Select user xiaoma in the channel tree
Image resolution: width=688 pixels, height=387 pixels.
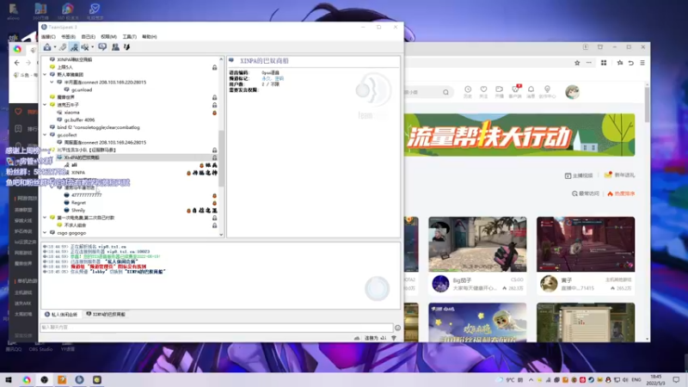pos(71,113)
